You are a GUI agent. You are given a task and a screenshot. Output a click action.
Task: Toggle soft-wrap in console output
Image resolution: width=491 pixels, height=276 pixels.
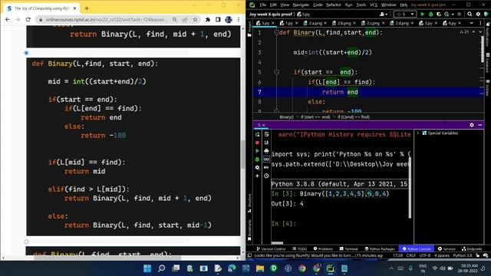[266, 135]
